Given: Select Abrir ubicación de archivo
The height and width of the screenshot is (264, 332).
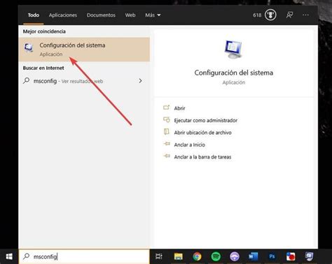Looking at the screenshot, I should [202, 133].
